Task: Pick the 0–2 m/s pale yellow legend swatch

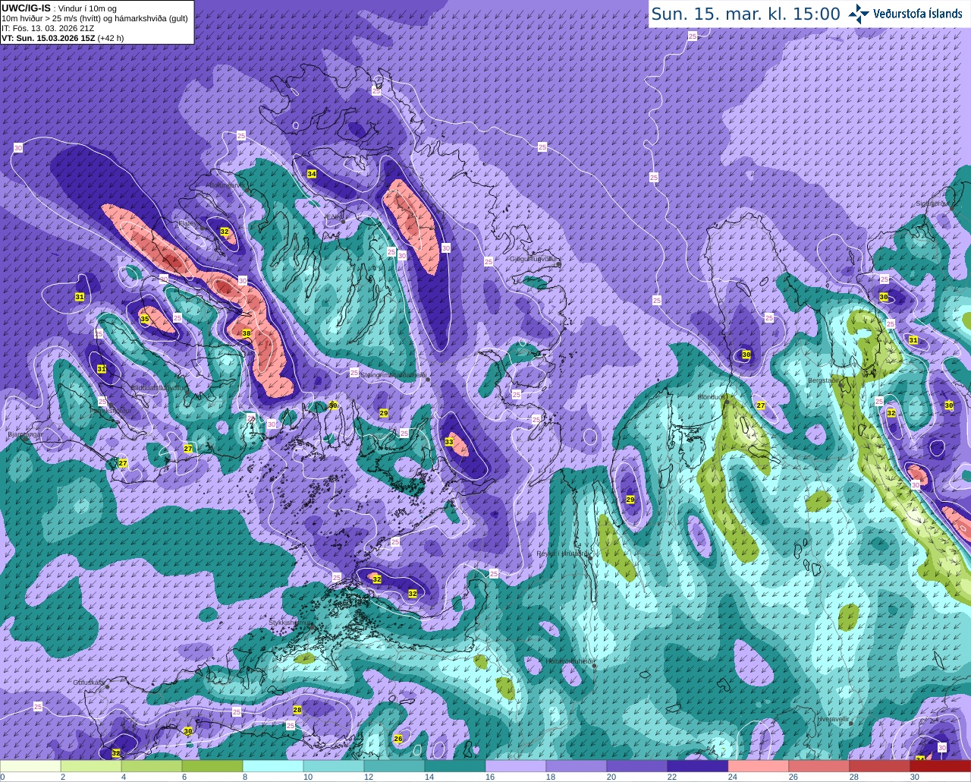Action: 30,766
